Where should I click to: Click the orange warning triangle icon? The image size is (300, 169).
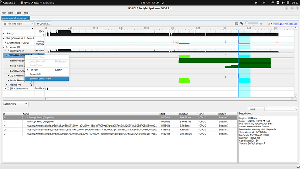[x=269, y=24]
